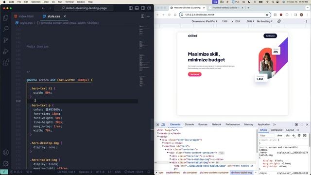Click the Port: 5501 Live Server status
Viewport: 311px width, 175px height.
tap(134, 172)
